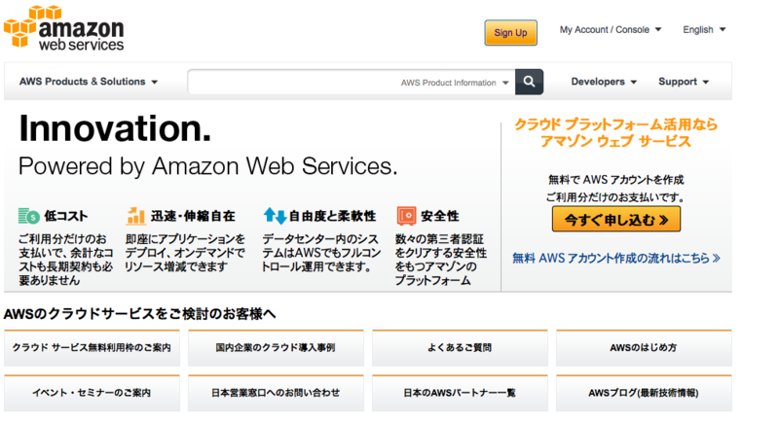The image size is (779, 423).
Task: Select the クラウド サービス無料利用枠のご案内 tile
Action: click(x=92, y=348)
